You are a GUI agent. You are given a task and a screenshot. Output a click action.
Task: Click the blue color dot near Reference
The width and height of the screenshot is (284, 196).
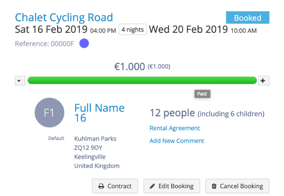pos(84,44)
